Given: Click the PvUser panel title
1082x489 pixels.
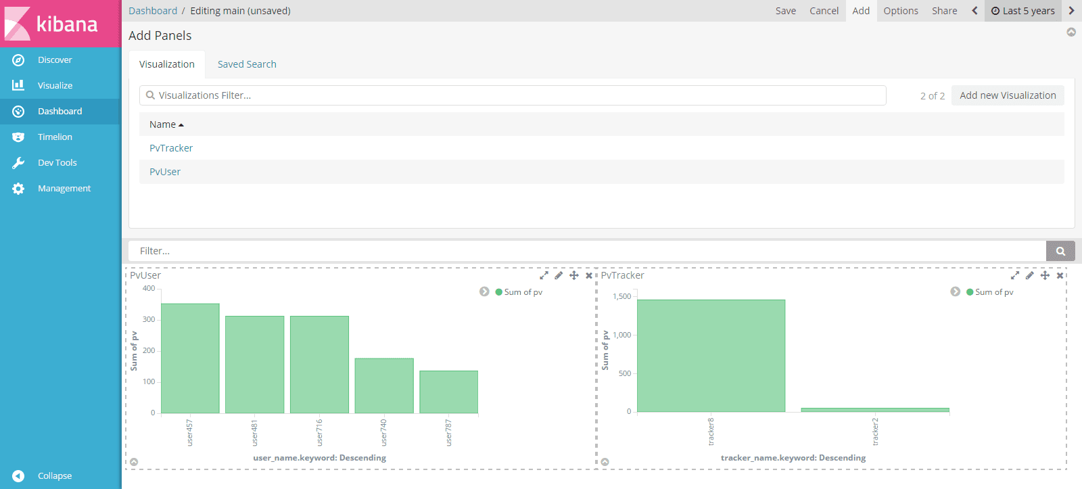Looking at the screenshot, I should (x=145, y=275).
